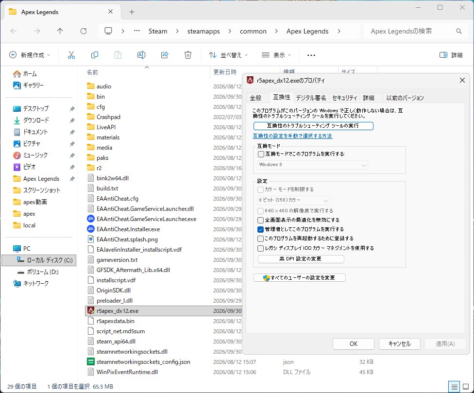474x393 pixels.
Task: Go back with the left arrow
Action: click(x=14, y=31)
